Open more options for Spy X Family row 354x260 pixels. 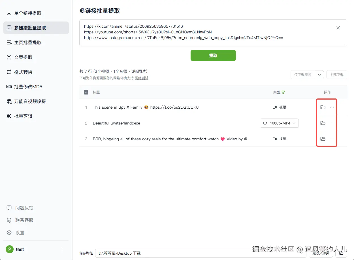(x=332, y=107)
